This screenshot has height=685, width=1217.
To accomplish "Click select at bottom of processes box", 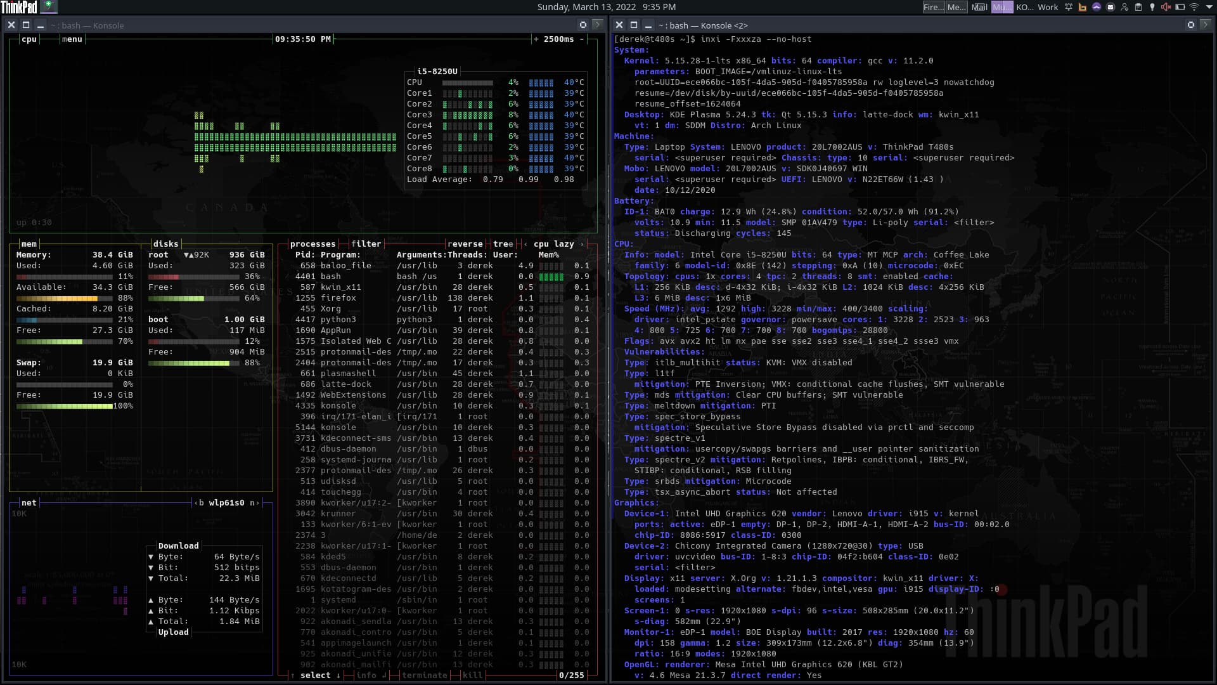I will tap(315, 675).
